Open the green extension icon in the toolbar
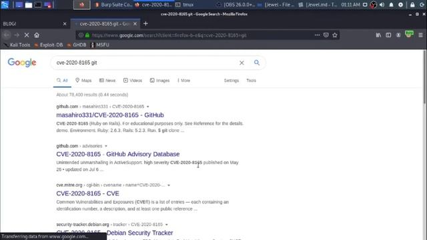Image resolution: width=427 pixels, height=240 pixels. [409, 34]
